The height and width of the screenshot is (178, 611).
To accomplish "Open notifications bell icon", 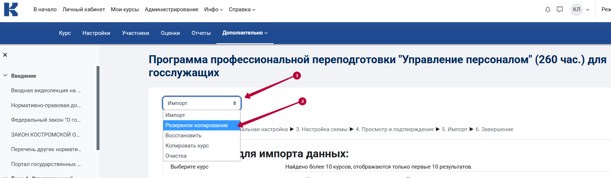I will pyautogui.click(x=548, y=9).
